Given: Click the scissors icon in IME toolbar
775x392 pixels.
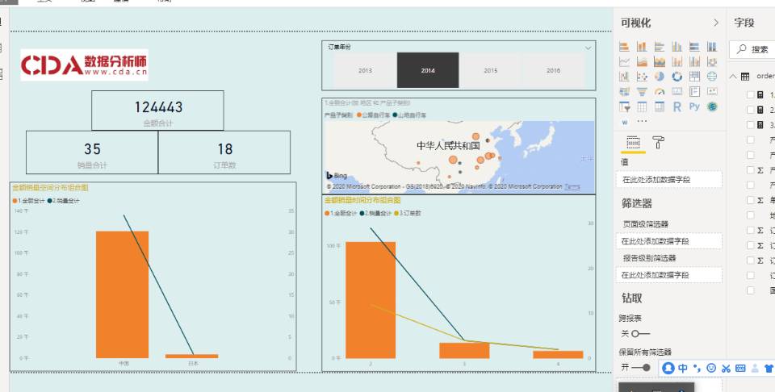Looking at the screenshot, I should pos(726,368).
